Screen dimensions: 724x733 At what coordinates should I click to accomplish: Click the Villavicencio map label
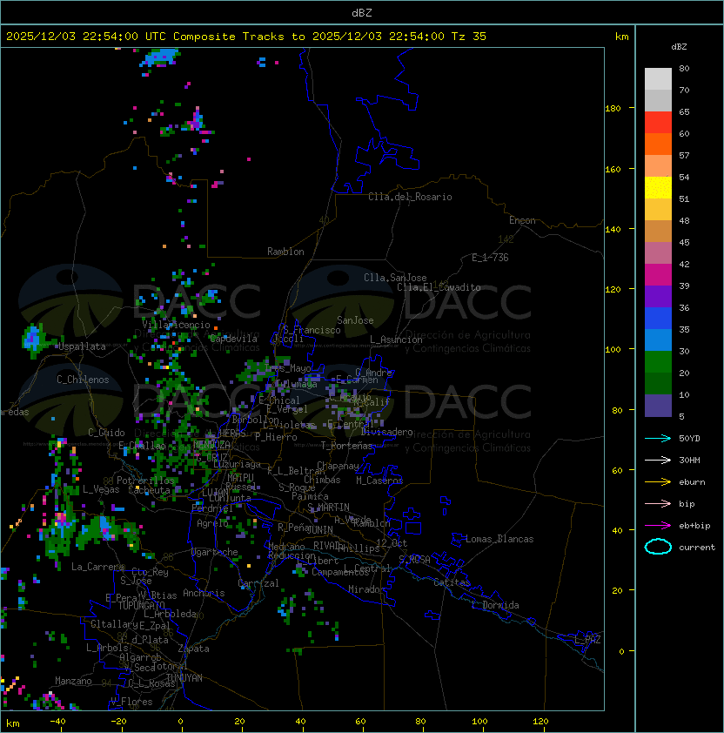coord(176,325)
